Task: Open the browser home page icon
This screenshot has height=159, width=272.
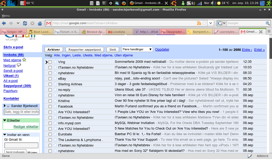Action: click(x=40, y=23)
